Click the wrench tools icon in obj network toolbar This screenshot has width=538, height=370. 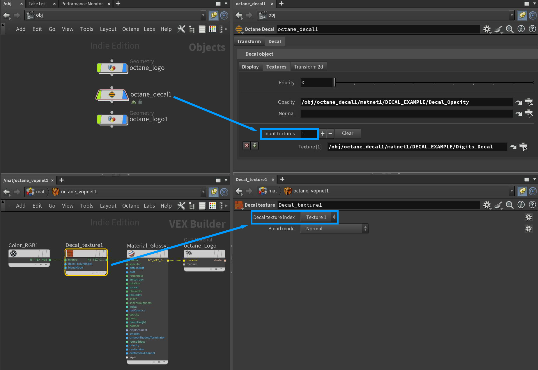pyautogui.click(x=181, y=29)
